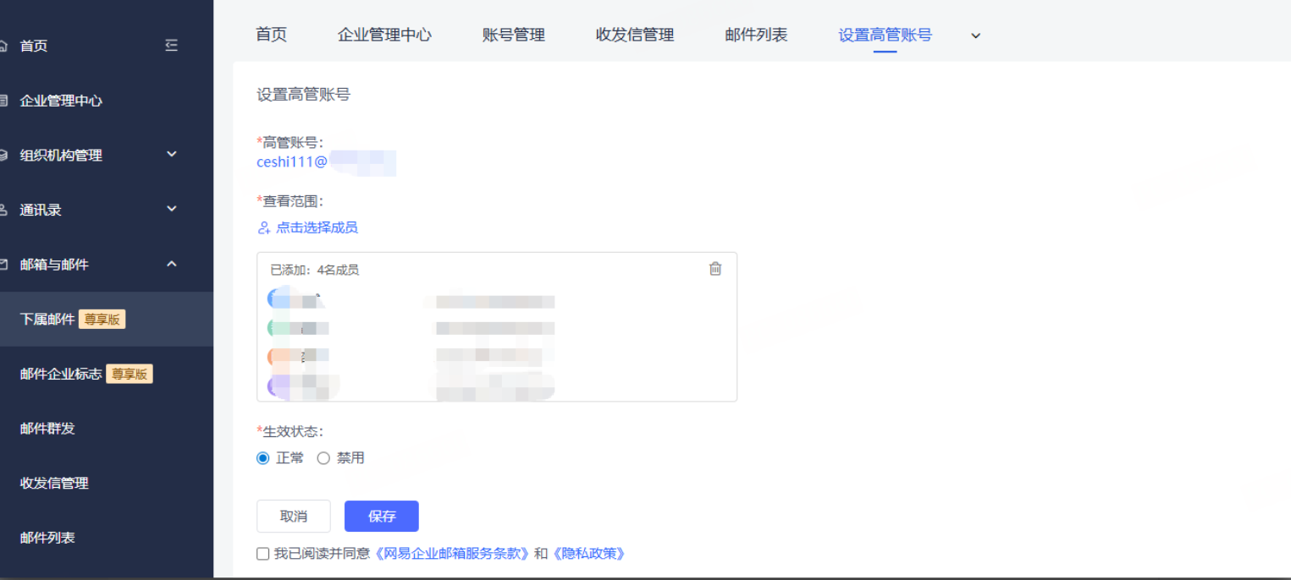
Task: Open the 点击选择成员 link
Action: [317, 228]
